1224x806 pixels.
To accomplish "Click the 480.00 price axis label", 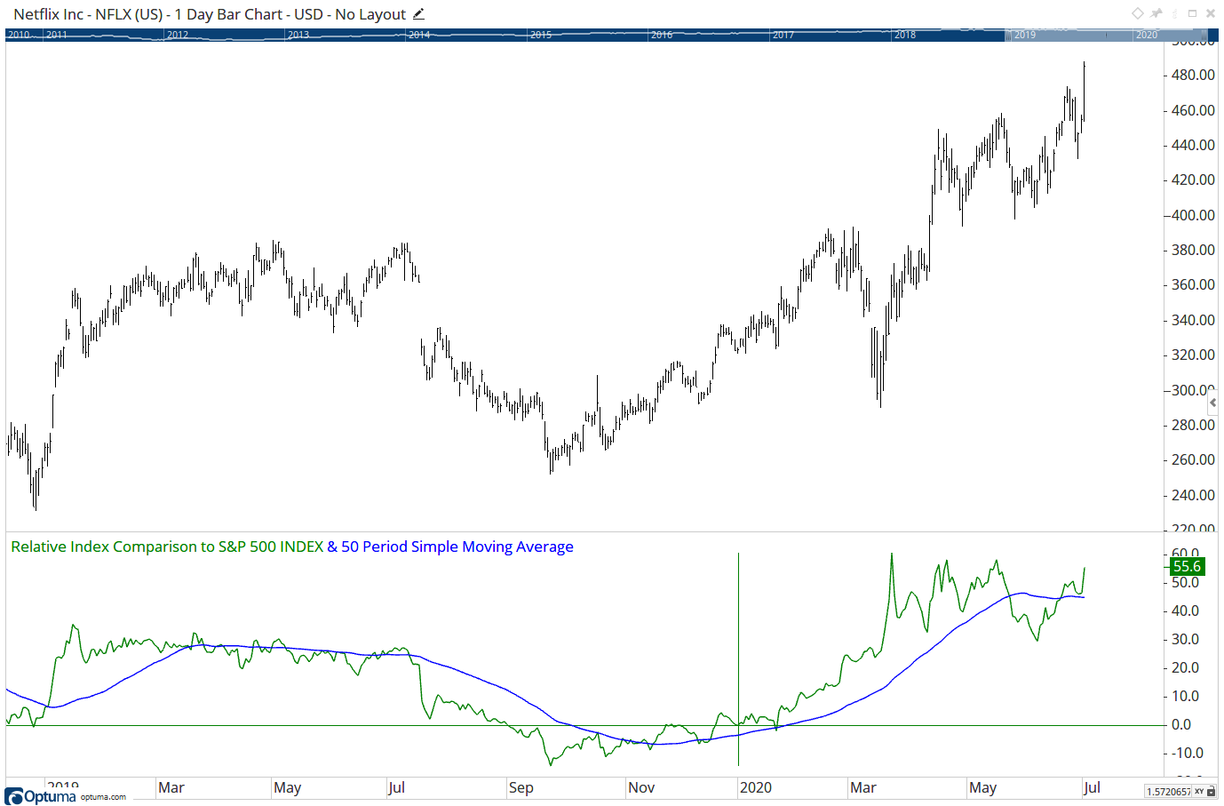I will tap(1193, 75).
